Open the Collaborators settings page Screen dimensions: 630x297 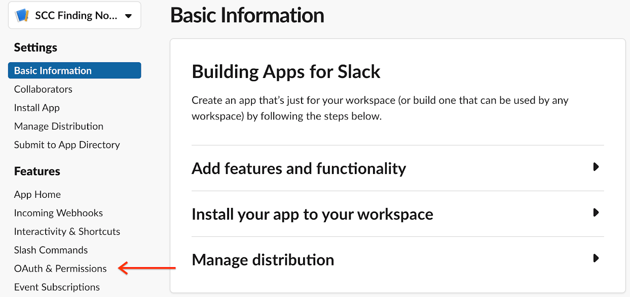(43, 89)
